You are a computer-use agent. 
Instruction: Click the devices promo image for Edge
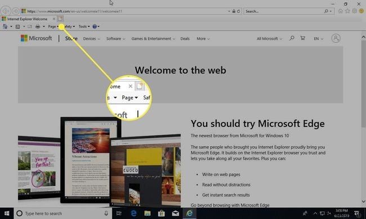pyautogui.click(x=99, y=162)
